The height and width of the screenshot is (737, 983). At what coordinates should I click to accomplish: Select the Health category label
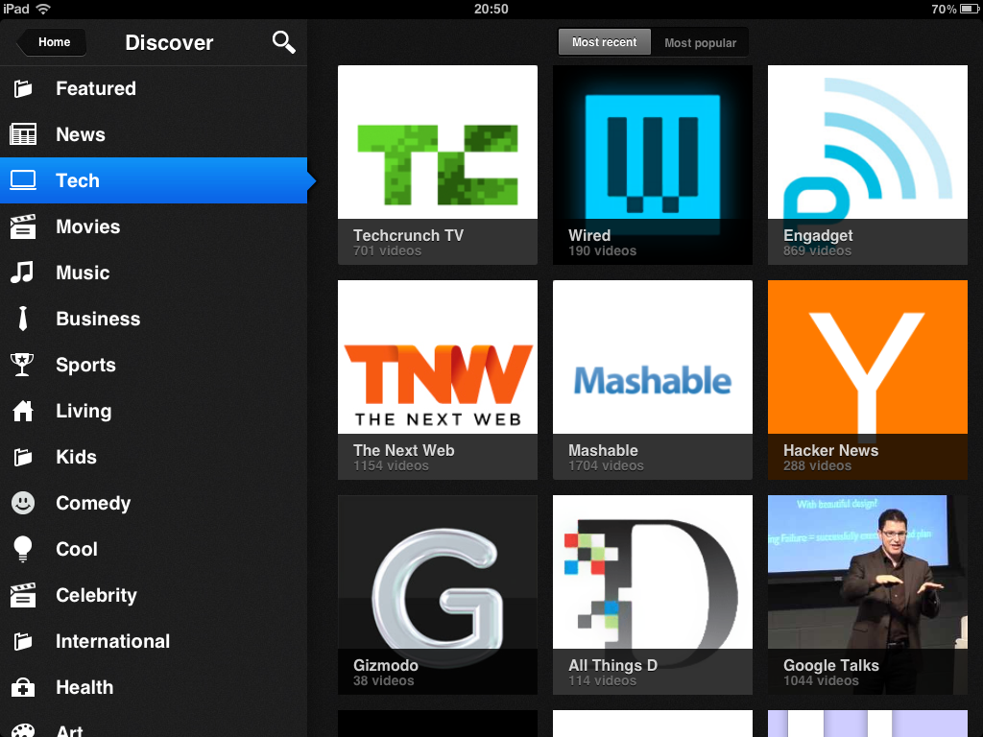pyautogui.click(x=84, y=687)
